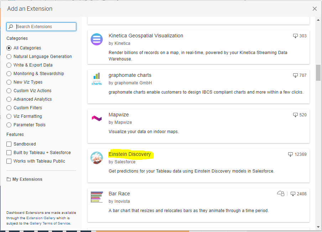
Task: Open the Extension Gallery link
Action: (x=41, y=218)
